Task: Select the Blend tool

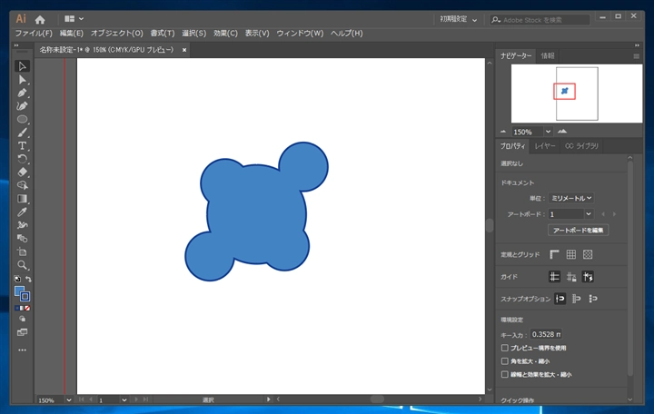Action: tap(22, 239)
